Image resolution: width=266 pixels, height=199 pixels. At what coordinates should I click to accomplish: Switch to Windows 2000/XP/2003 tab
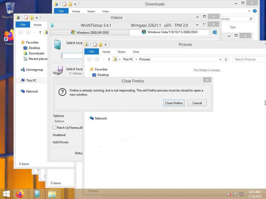click(90, 32)
